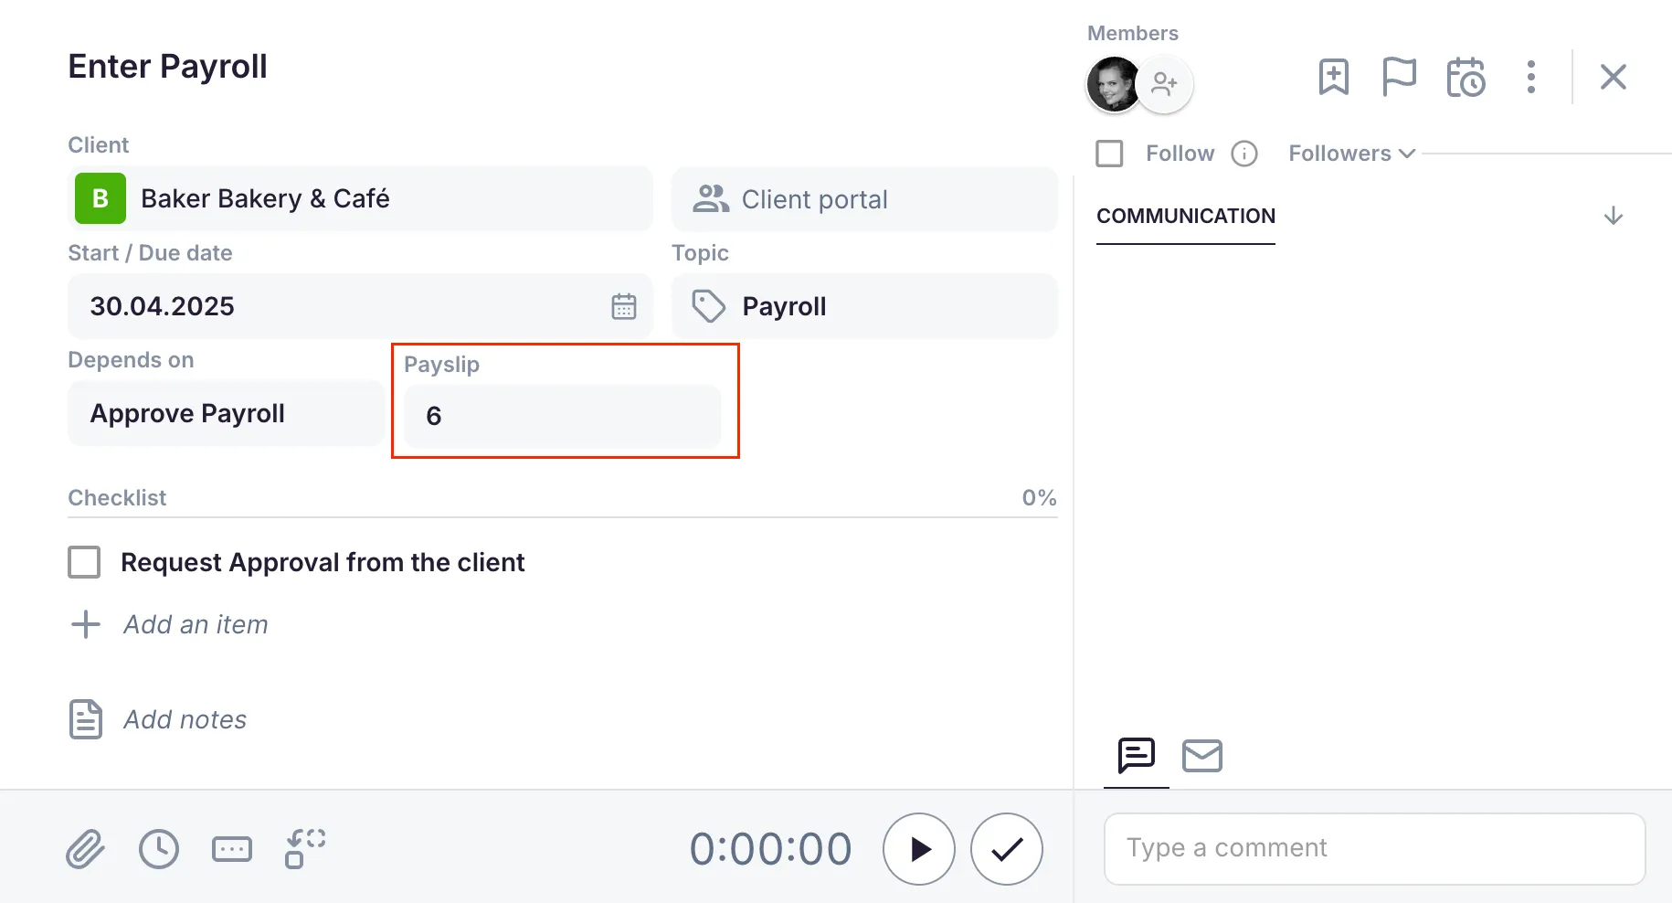
Task: Select the comment chat tab
Action: click(1136, 756)
